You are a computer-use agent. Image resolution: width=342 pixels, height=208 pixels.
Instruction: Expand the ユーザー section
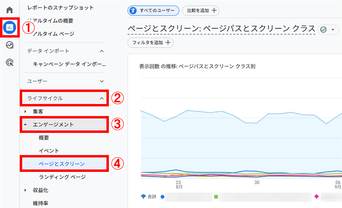(102, 81)
